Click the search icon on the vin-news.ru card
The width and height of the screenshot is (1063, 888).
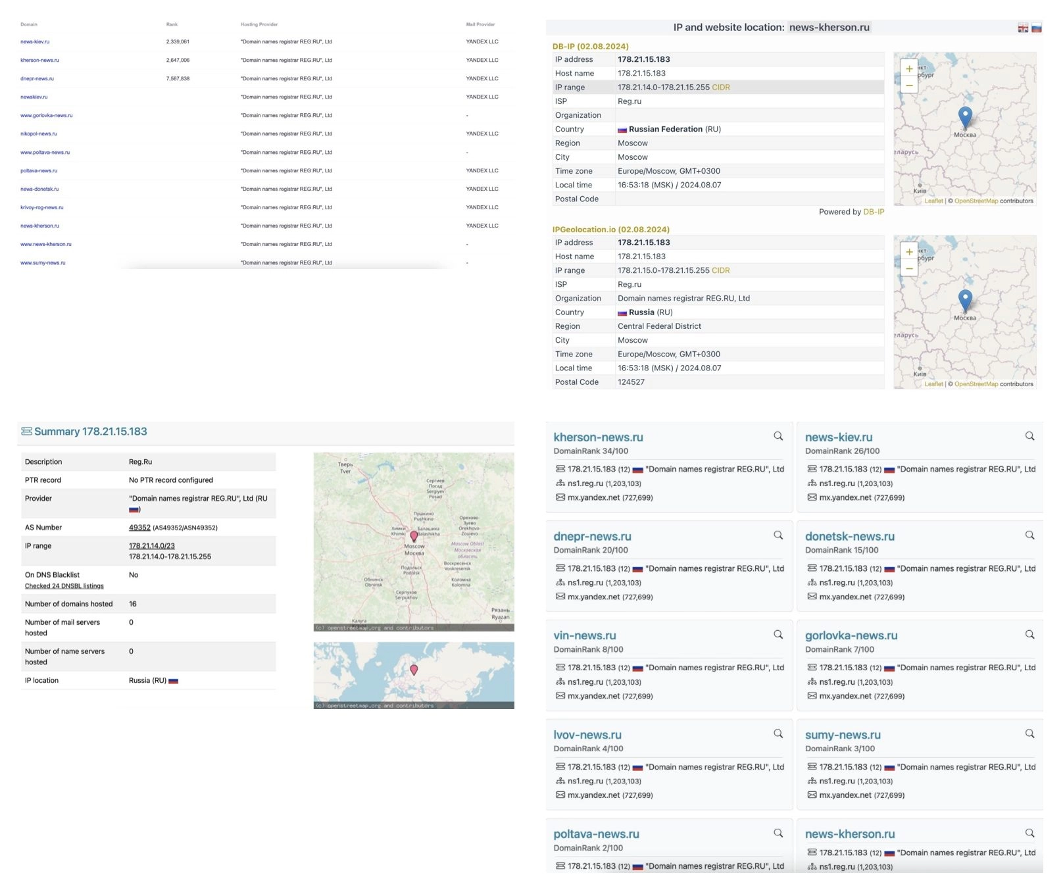778,635
